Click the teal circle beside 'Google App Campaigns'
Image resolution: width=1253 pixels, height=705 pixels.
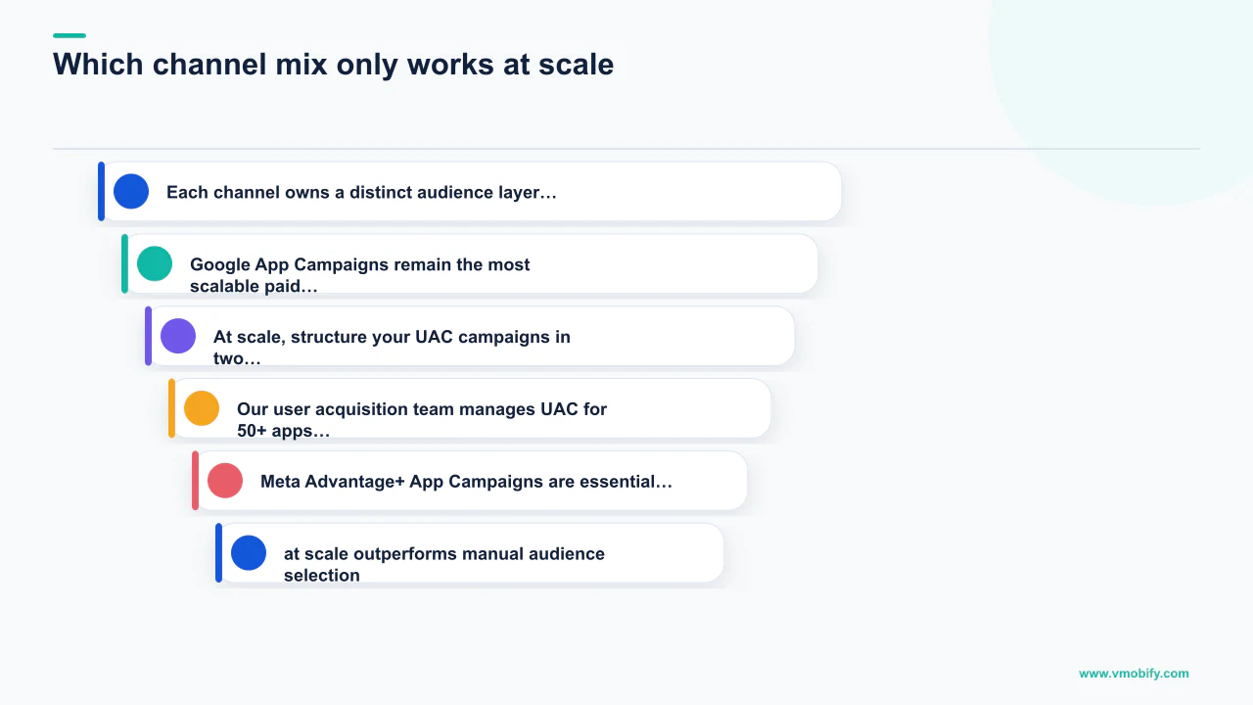pyautogui.click(x=155, y=263)
